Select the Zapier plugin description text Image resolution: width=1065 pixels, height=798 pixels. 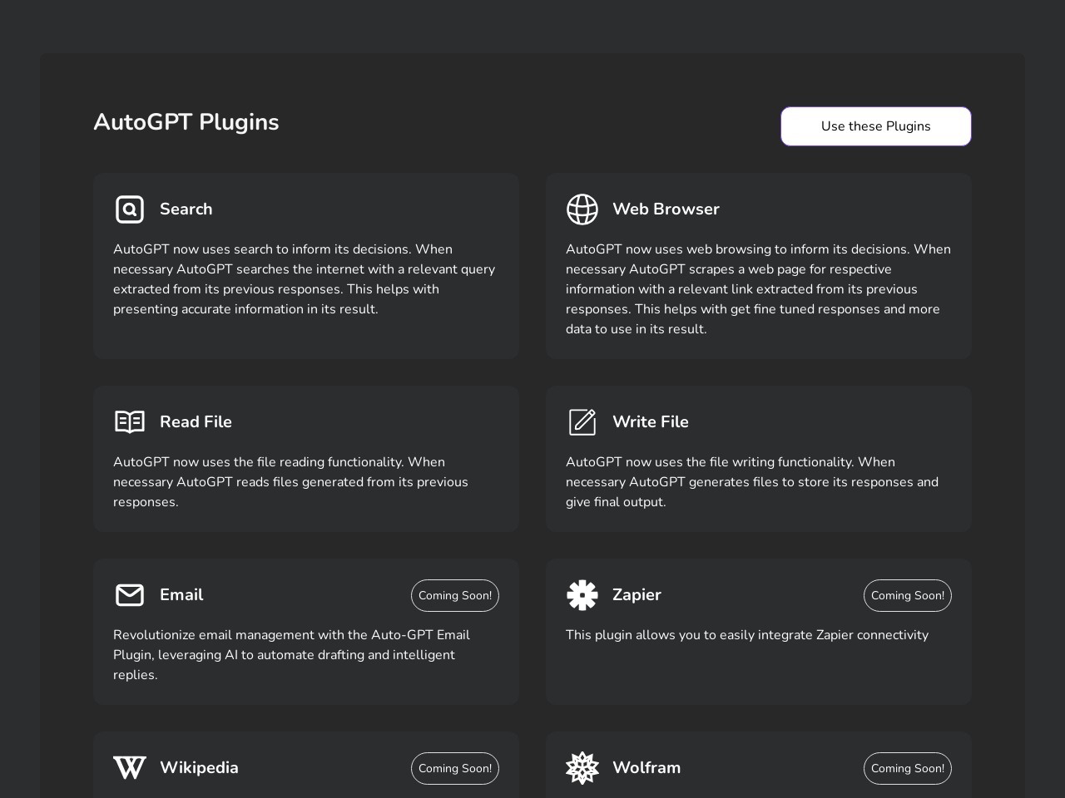[747, 635]
